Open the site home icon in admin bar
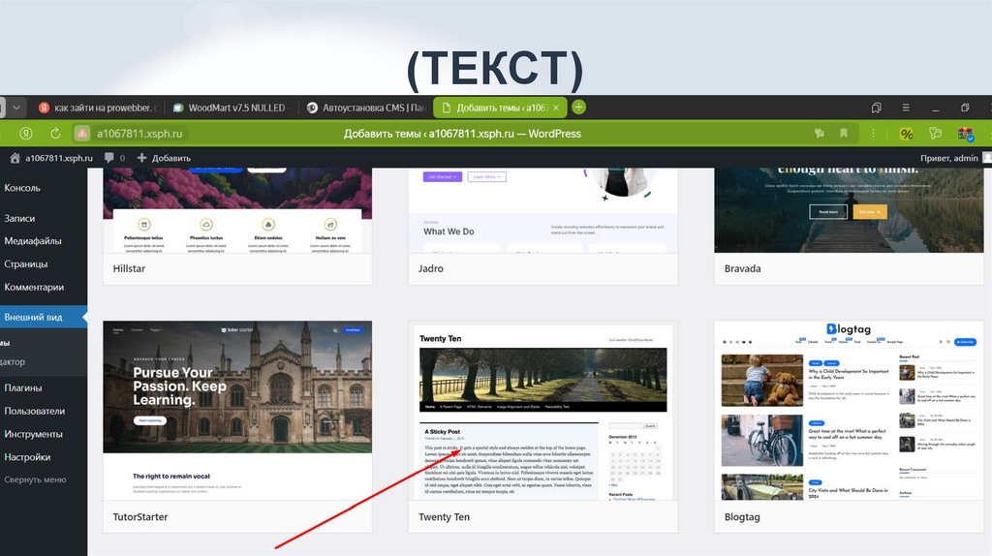Viewport: 992px width, 556px height. click(15, 158)
